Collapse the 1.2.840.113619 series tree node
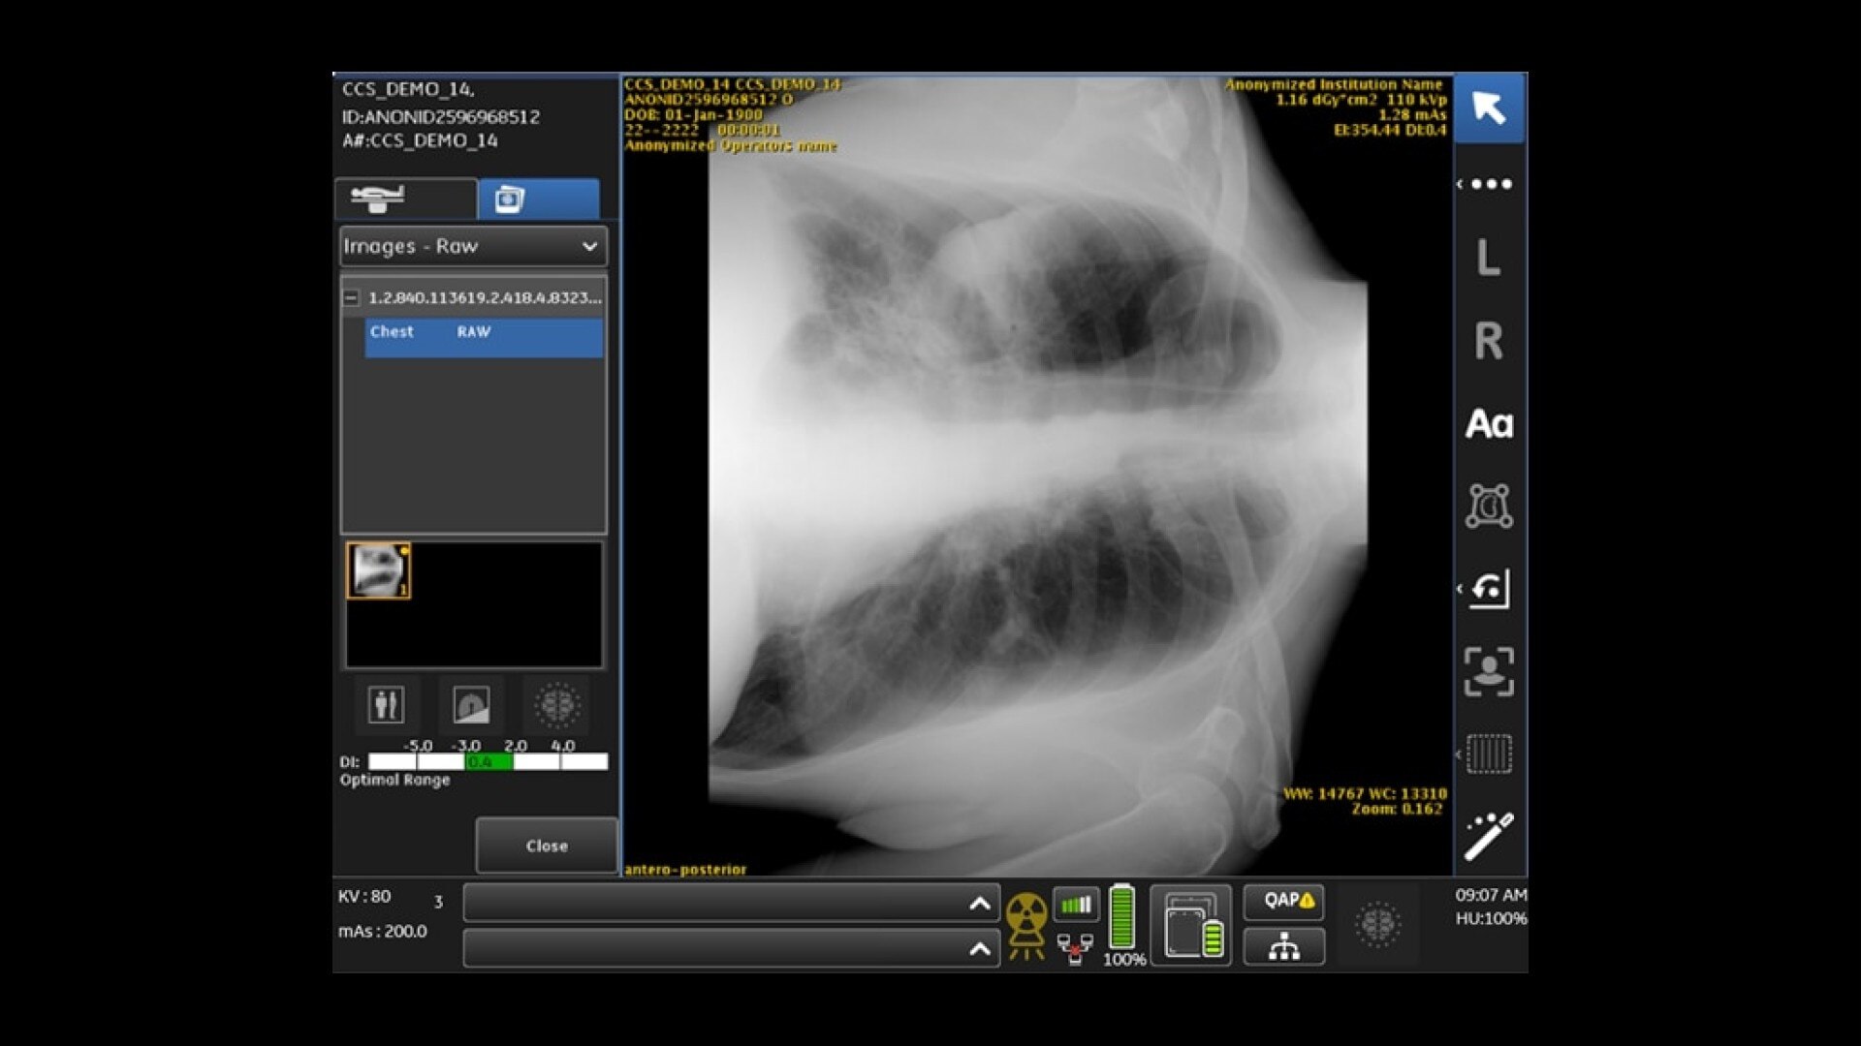 352,298
